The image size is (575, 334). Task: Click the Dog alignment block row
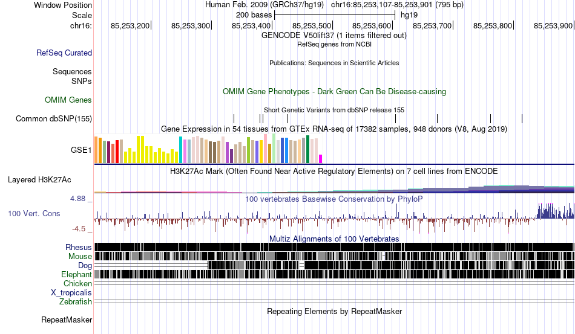coord(334,265)
